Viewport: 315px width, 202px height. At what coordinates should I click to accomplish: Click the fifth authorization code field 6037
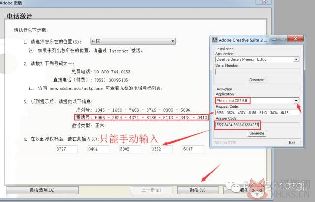click(193, 149)
